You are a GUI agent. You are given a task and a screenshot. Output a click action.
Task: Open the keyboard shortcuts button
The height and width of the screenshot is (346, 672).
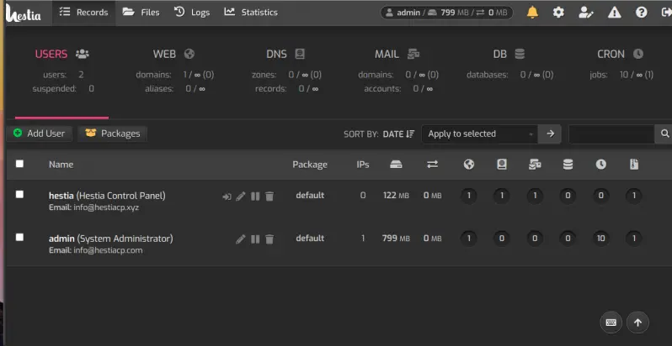pyautogui.click(x=611, y=322)
